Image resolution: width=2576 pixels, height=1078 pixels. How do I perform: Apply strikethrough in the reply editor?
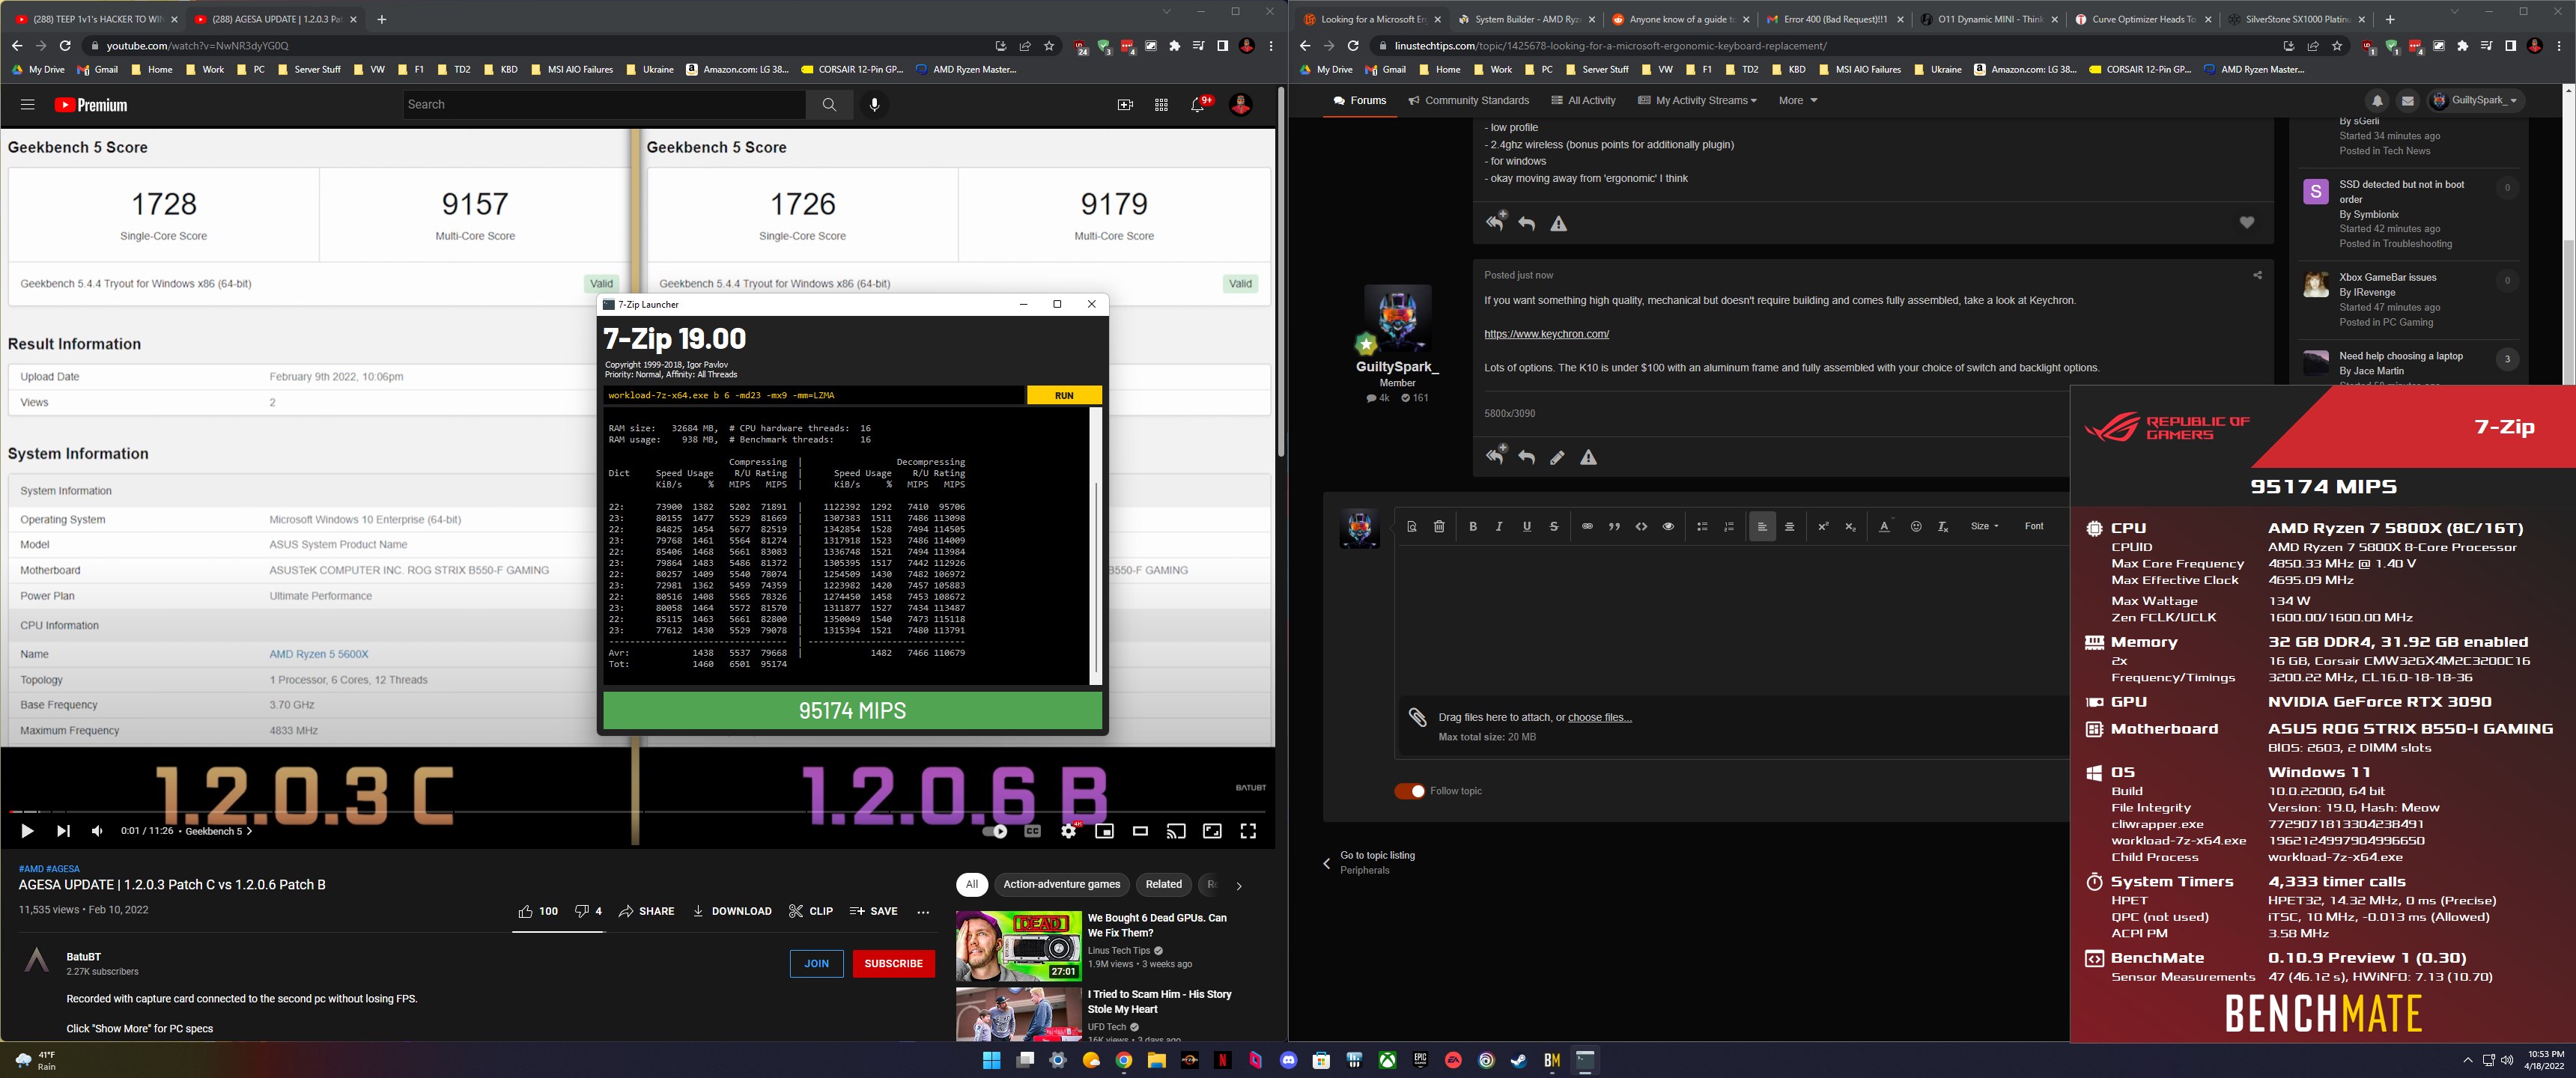point(1553,526)
